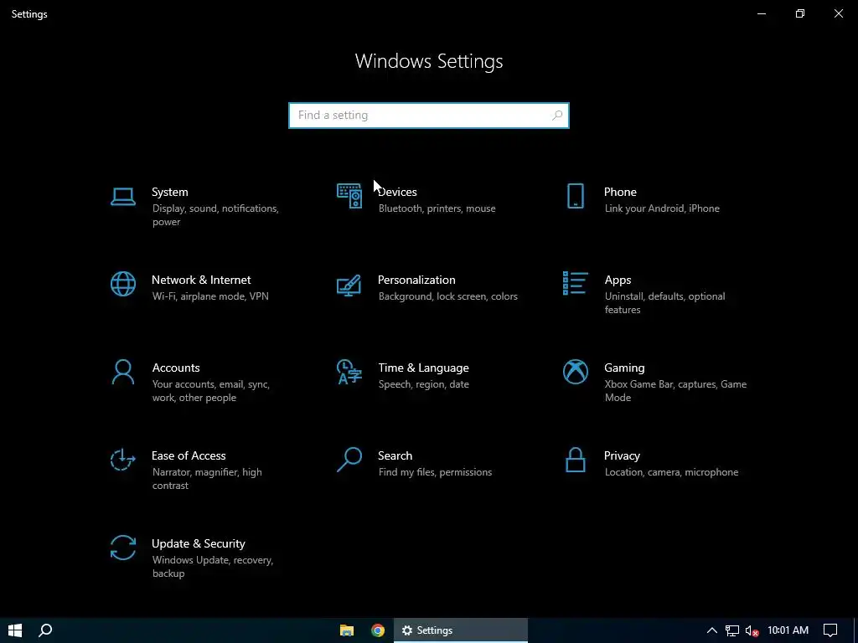Click the Update & Security sync icon
This screenshot has height=643, width=858.
coord(122,548)
